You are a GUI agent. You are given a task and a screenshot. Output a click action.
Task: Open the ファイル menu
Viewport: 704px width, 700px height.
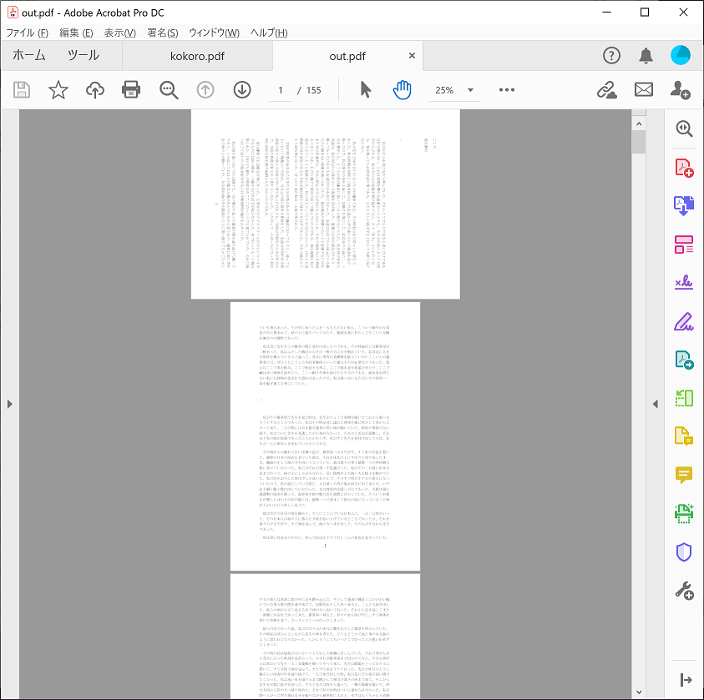tap(27, 33)
